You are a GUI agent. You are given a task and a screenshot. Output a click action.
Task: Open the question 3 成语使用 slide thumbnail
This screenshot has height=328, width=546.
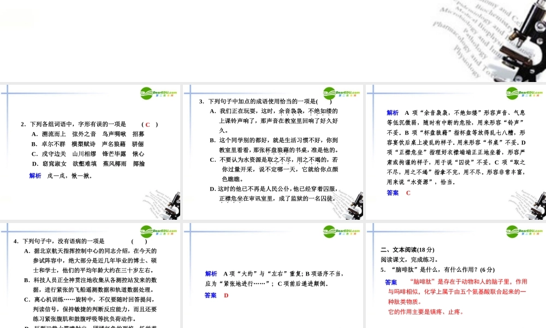coord(273,152)
